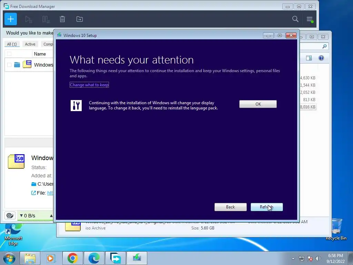Click the Name column header
This screenshot has height=265, width=353.
[40, 54]
